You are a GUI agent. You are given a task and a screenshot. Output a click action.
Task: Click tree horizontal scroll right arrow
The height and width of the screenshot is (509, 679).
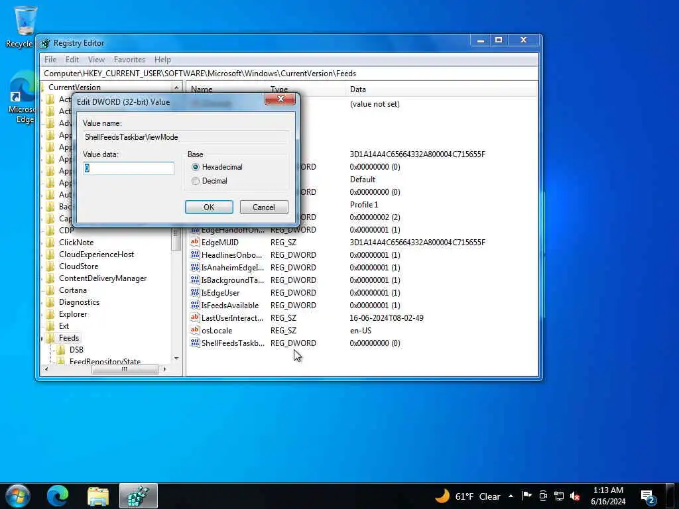pos(164,369)
